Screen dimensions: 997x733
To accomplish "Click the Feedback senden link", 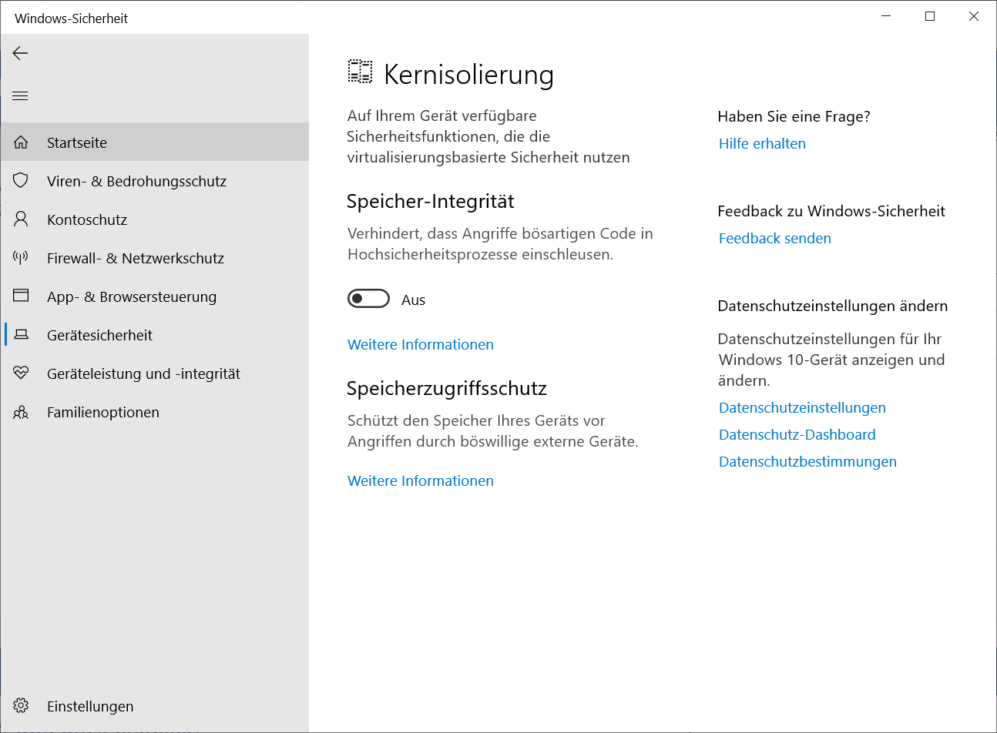I will point(774,239).
